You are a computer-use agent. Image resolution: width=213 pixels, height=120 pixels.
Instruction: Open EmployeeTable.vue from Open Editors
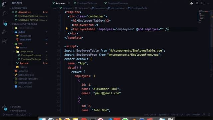tap(28, 16)
